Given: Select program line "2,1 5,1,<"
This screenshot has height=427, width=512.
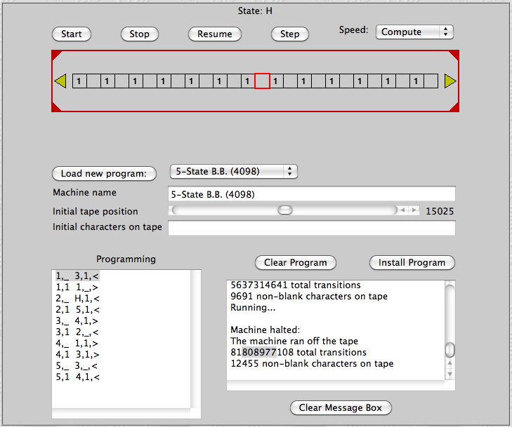Looking at the screenshot, I should point(77,310).
